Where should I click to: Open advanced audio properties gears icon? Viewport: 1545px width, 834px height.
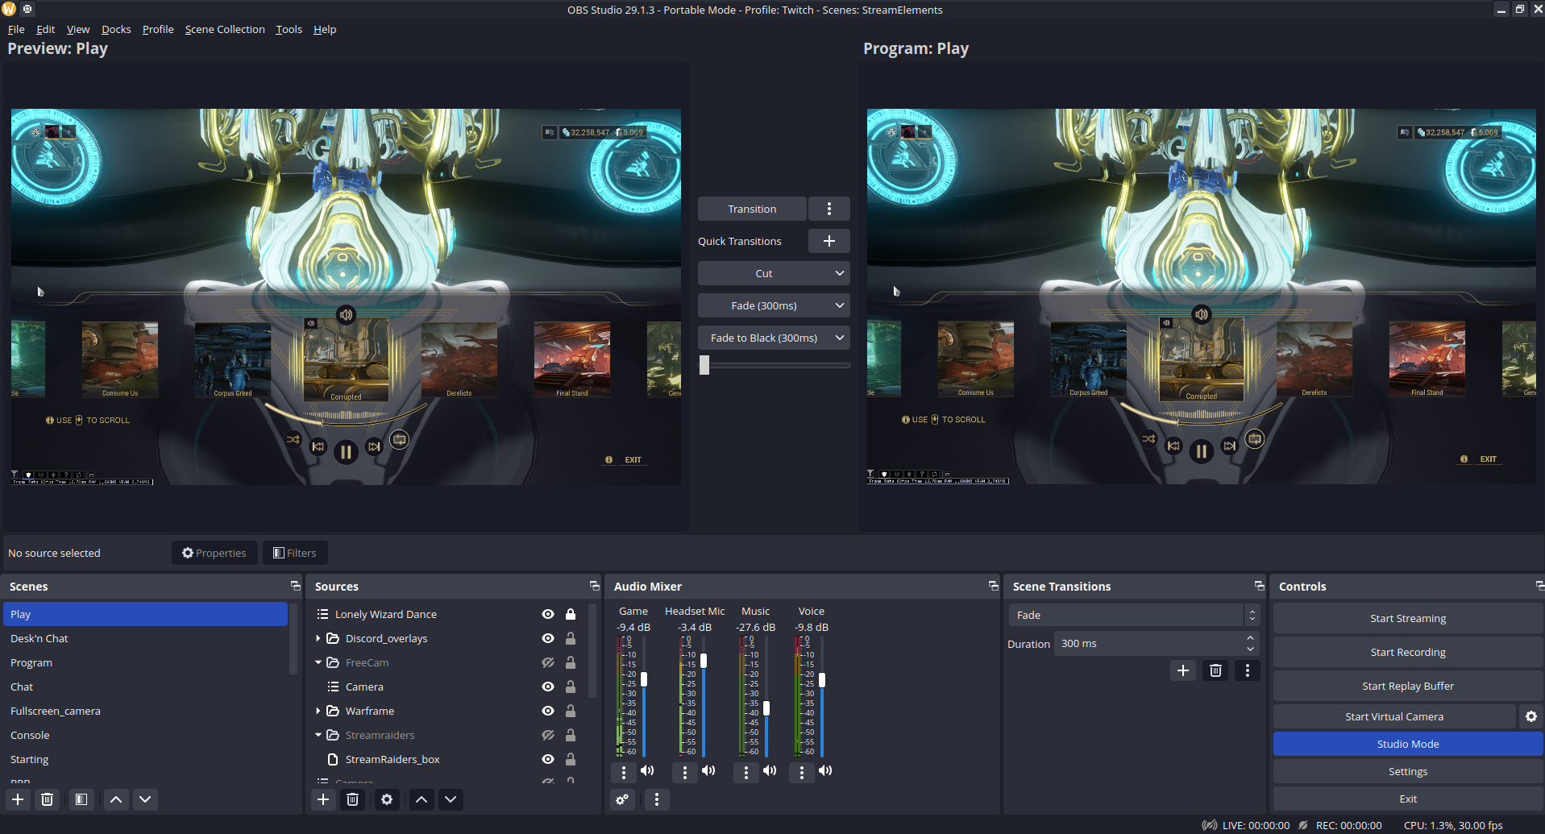pos(622,799)
